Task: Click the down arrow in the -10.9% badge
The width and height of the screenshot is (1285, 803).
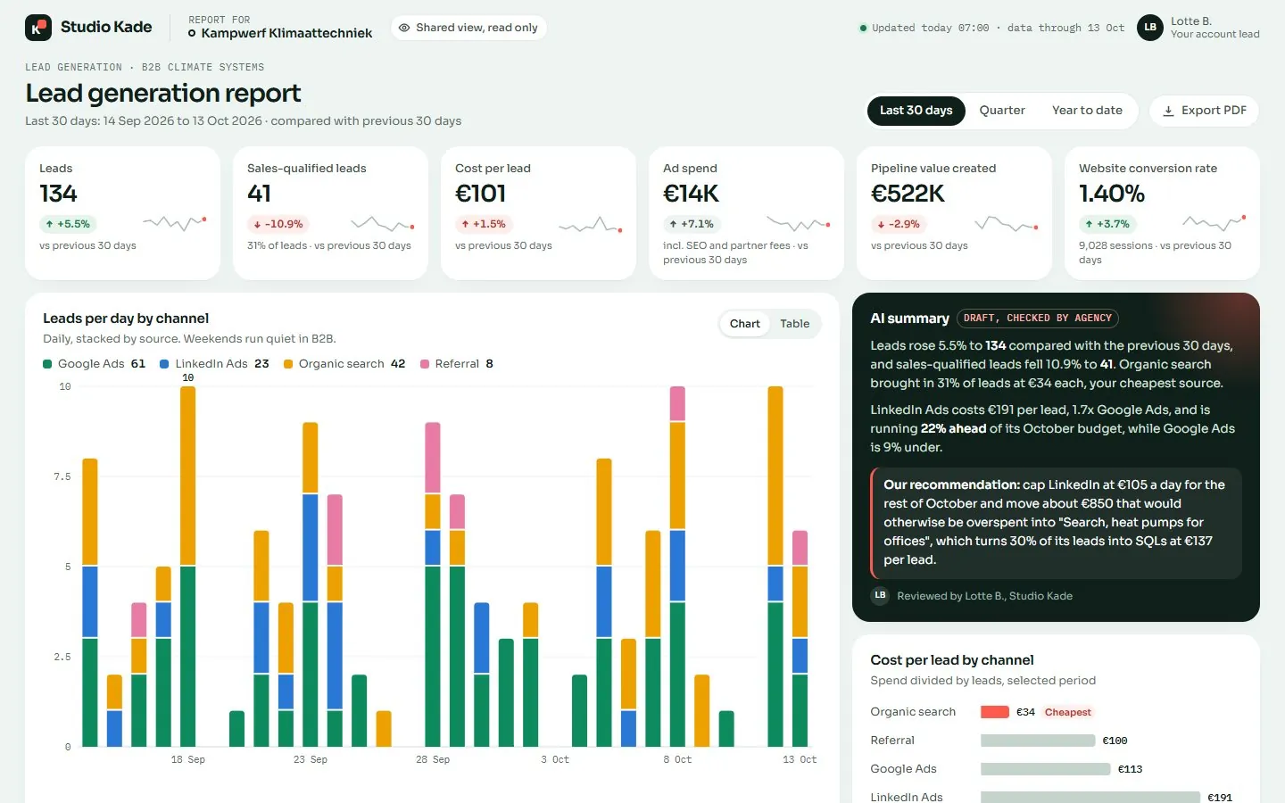Action: tap(257, 224)
